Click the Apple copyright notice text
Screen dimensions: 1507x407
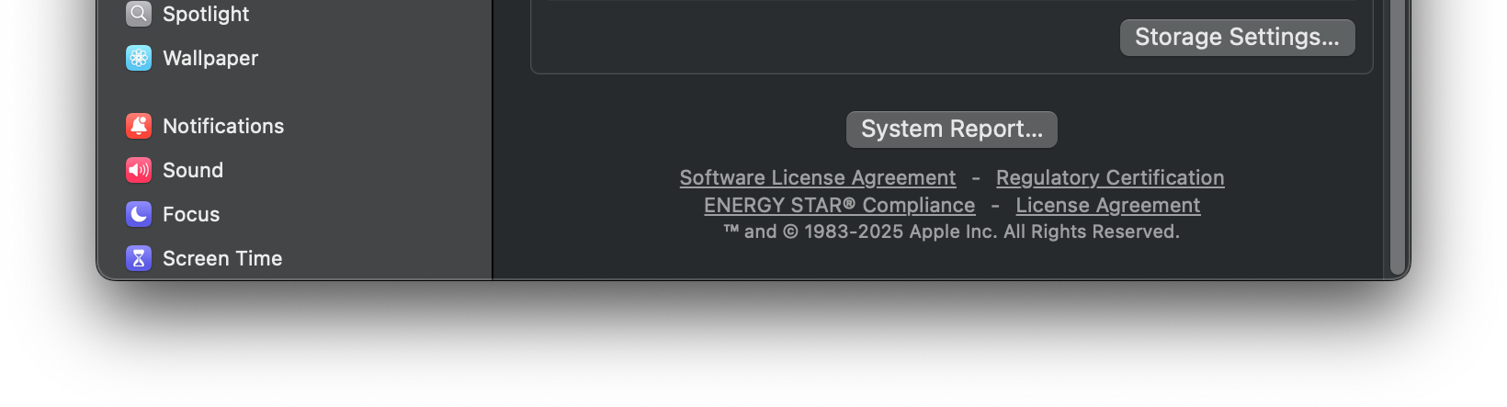click(x=951, y=232)
